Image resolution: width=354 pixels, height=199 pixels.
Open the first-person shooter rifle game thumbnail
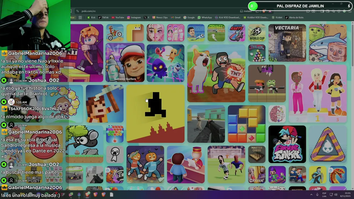[206, 124]
